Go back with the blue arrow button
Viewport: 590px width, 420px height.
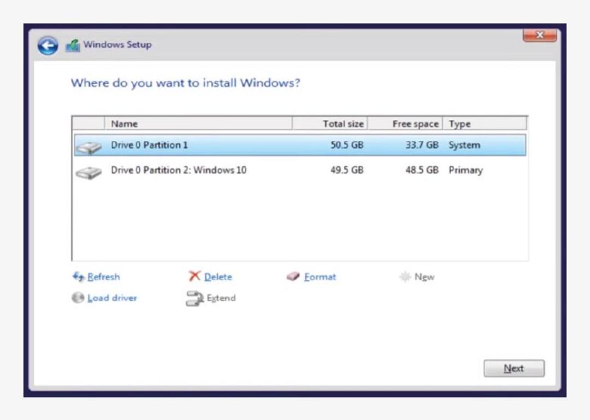pyautogui.click(x=48, y=45)
